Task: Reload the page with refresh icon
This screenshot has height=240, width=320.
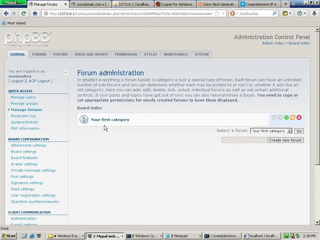Action: 23,13
